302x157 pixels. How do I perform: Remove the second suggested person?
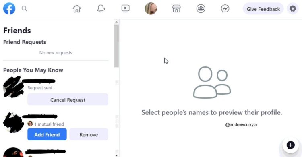click(x=89, y=134)
